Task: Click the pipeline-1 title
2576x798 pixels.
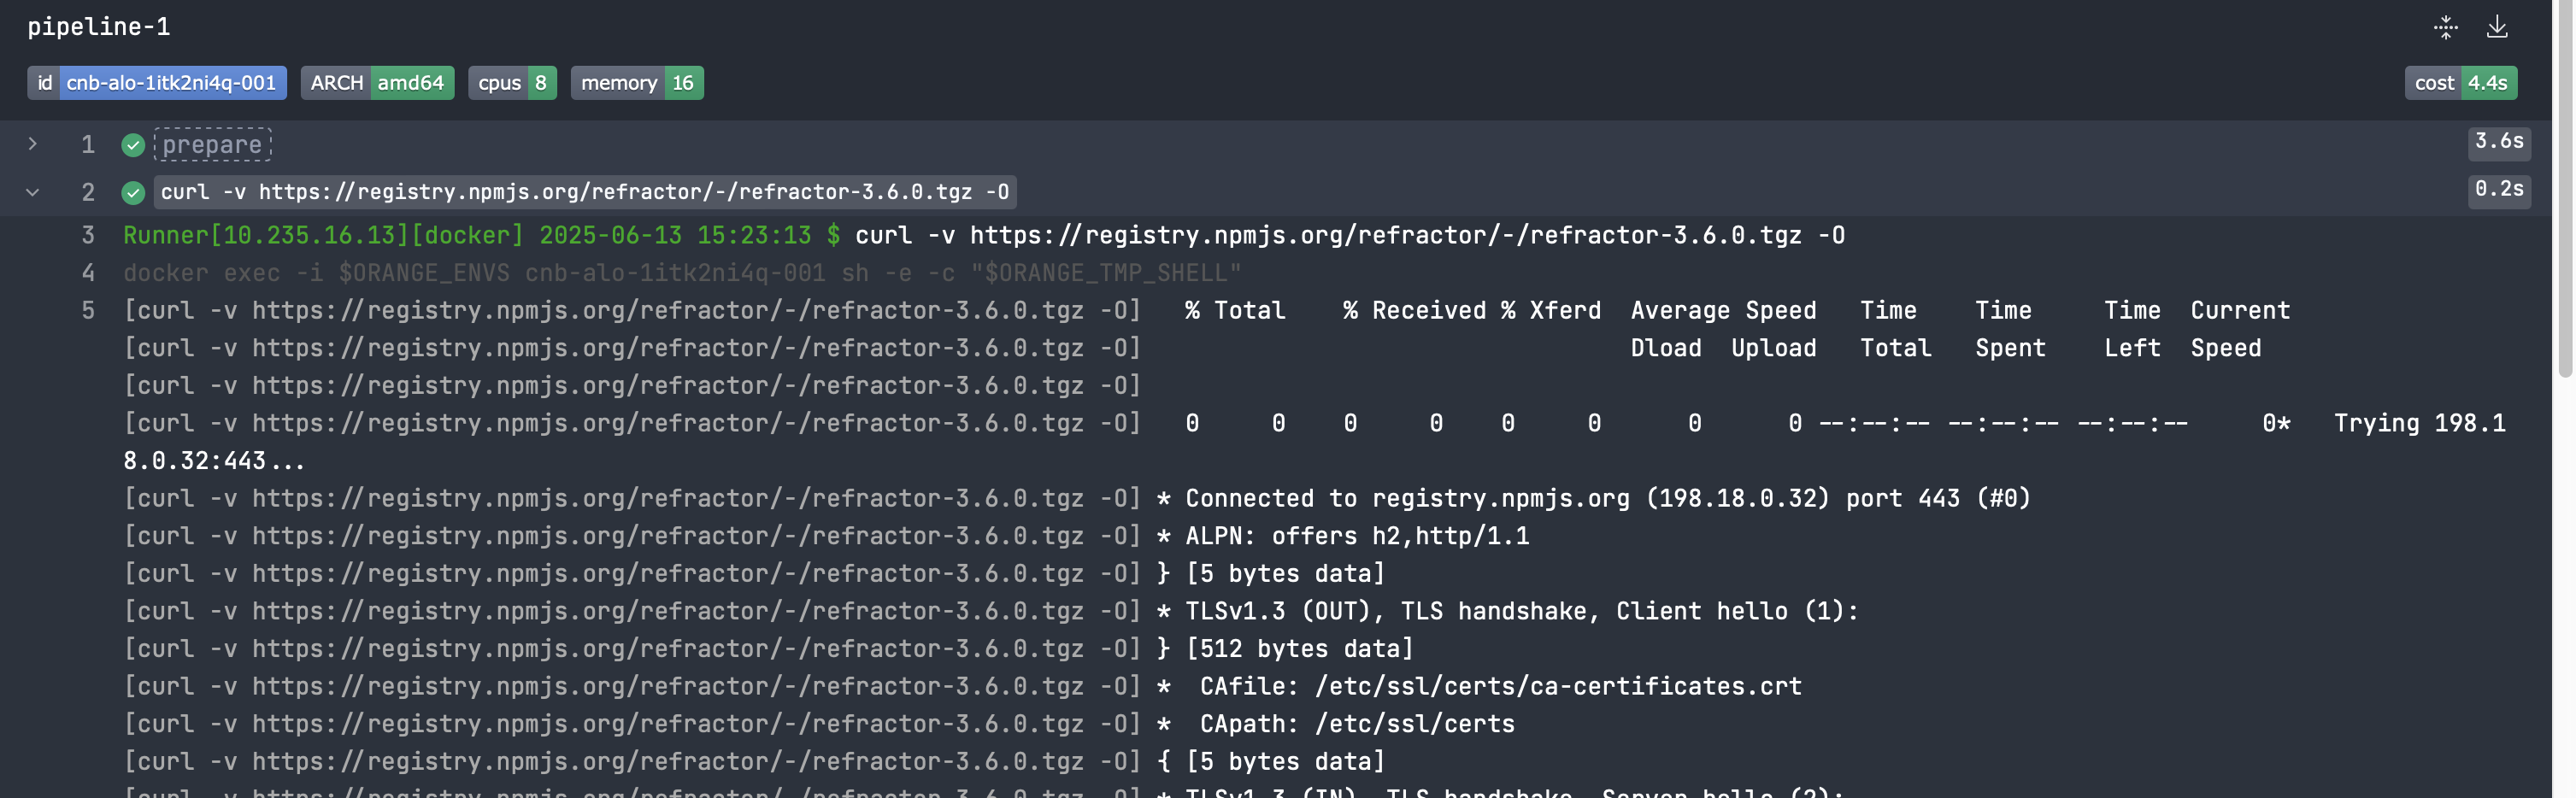Action: click(x=99, y=27)
